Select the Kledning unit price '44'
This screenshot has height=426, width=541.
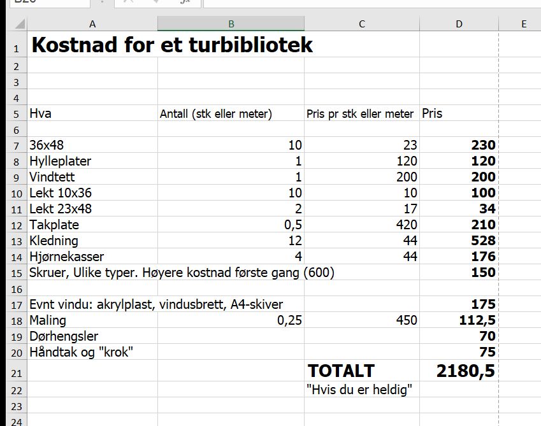[362, 241]
